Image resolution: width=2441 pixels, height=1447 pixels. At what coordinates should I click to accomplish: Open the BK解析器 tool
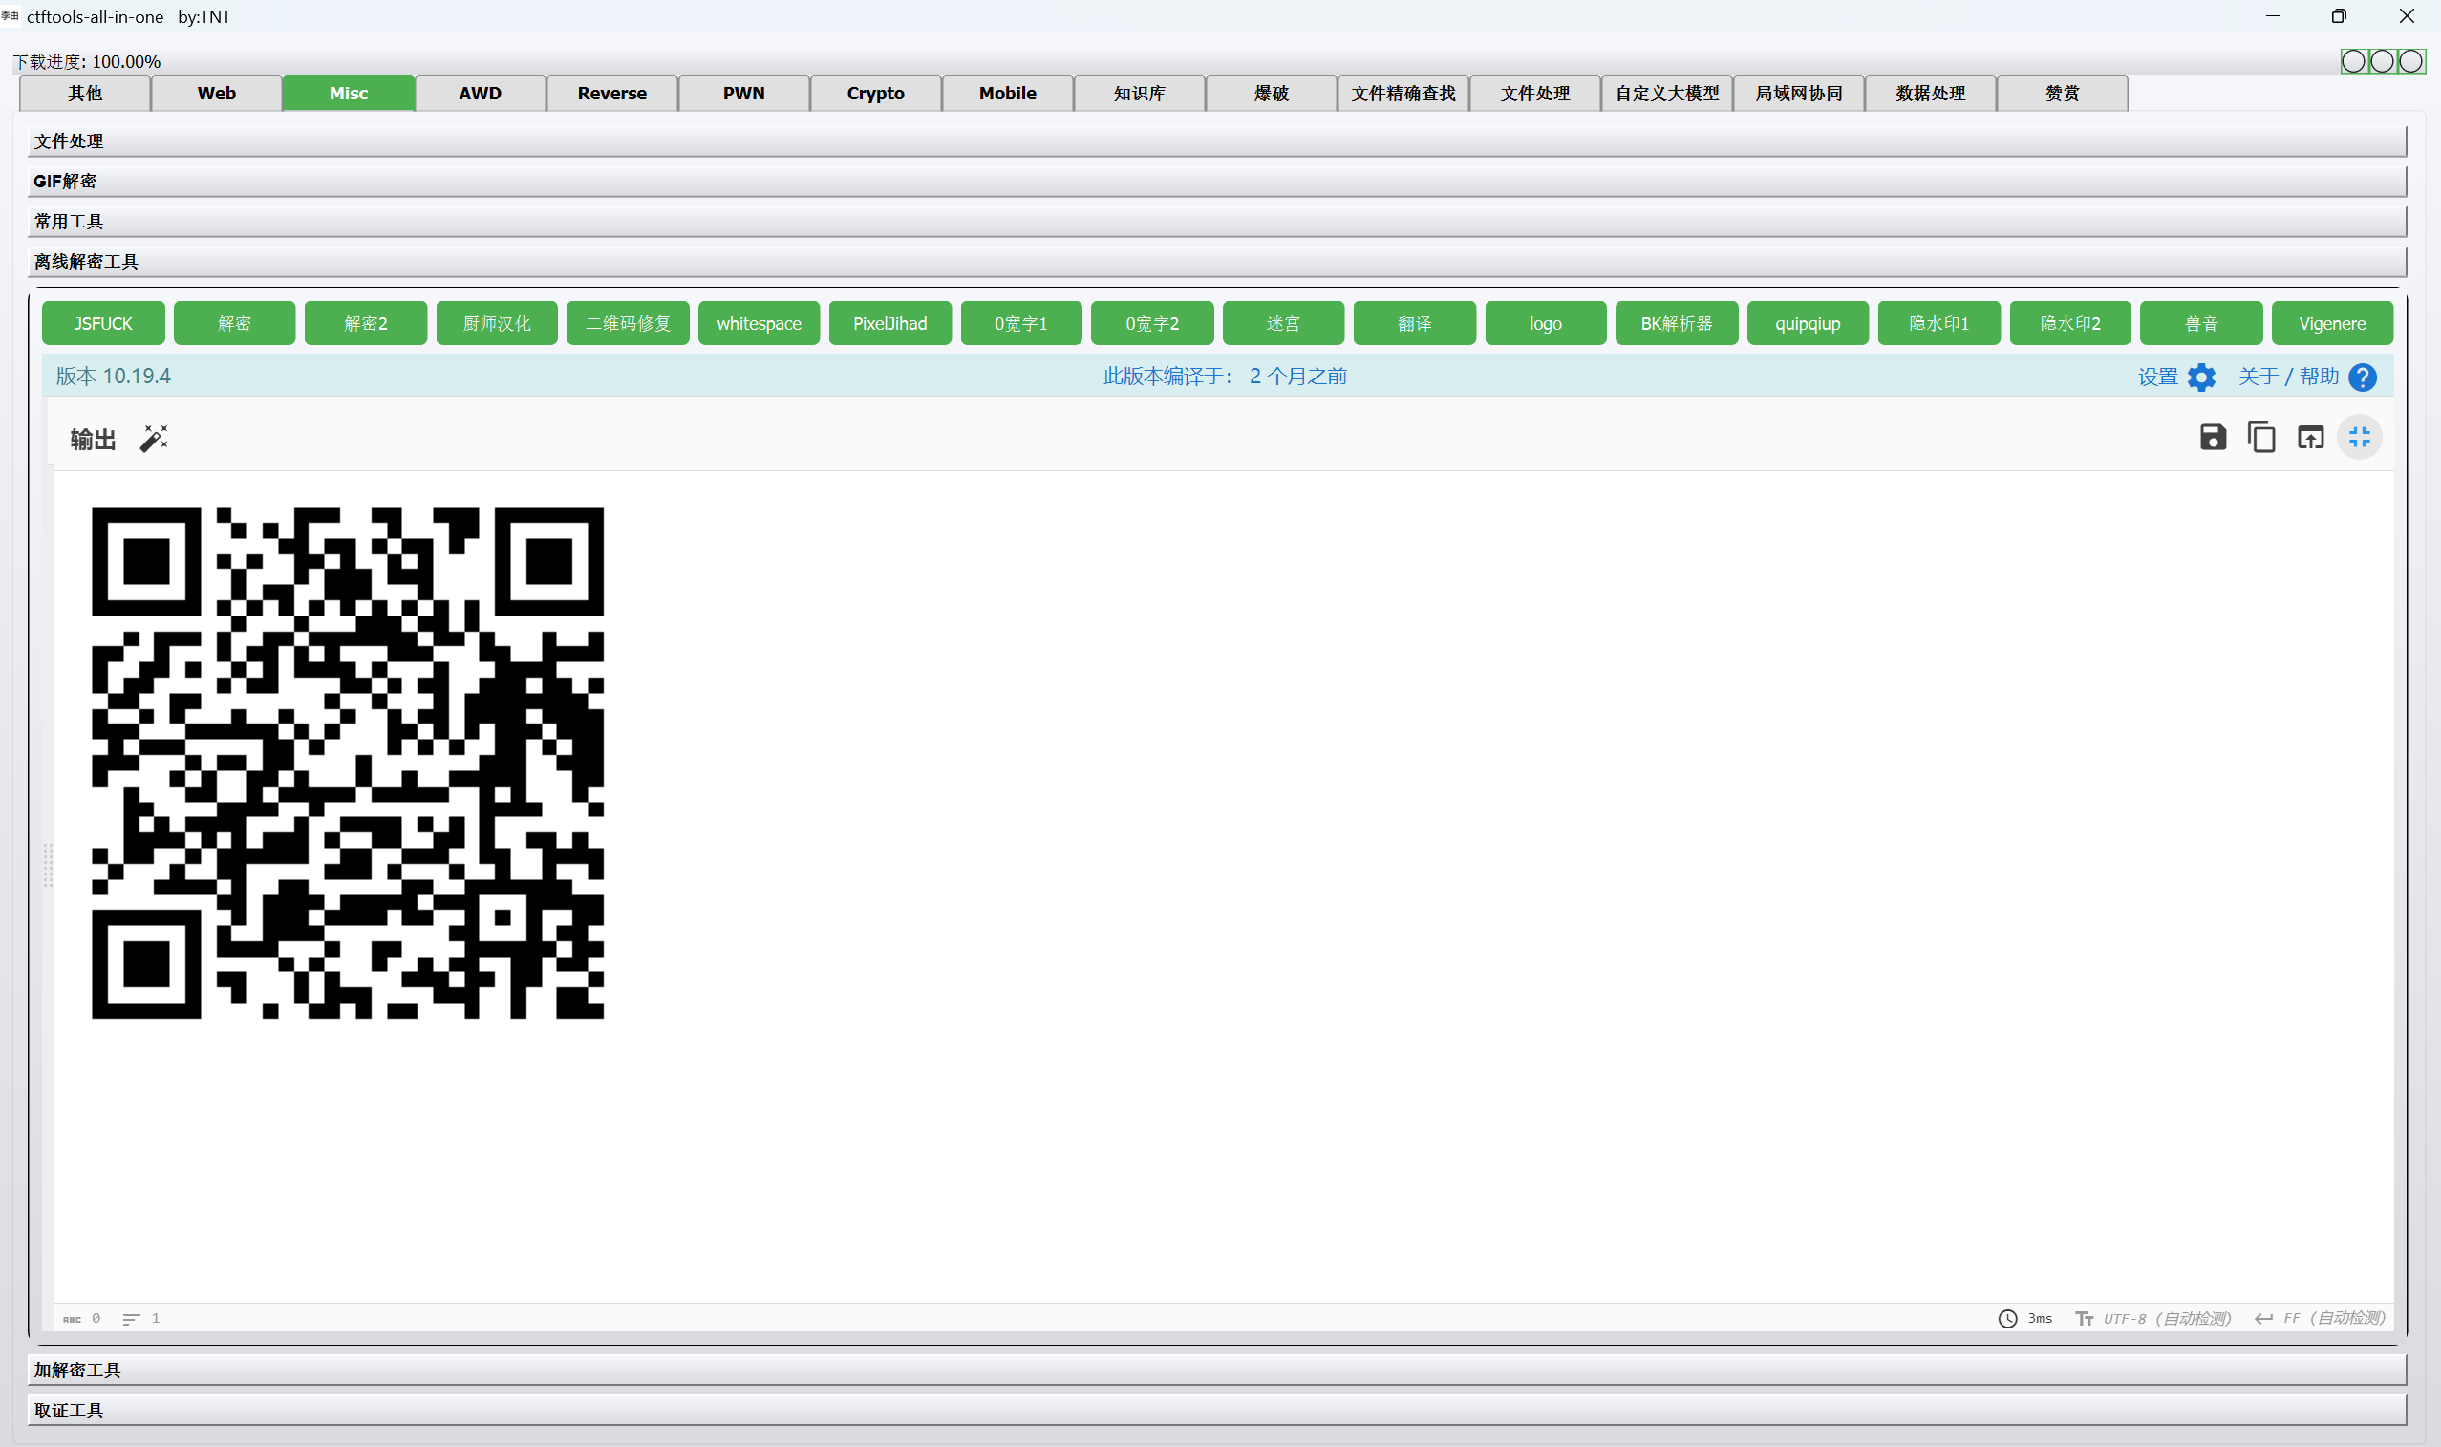[x=1677, y=323]
